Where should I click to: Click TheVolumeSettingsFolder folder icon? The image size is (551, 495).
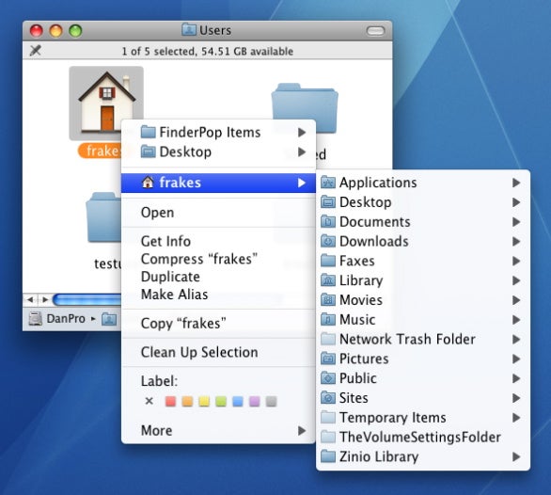[328, 437]
